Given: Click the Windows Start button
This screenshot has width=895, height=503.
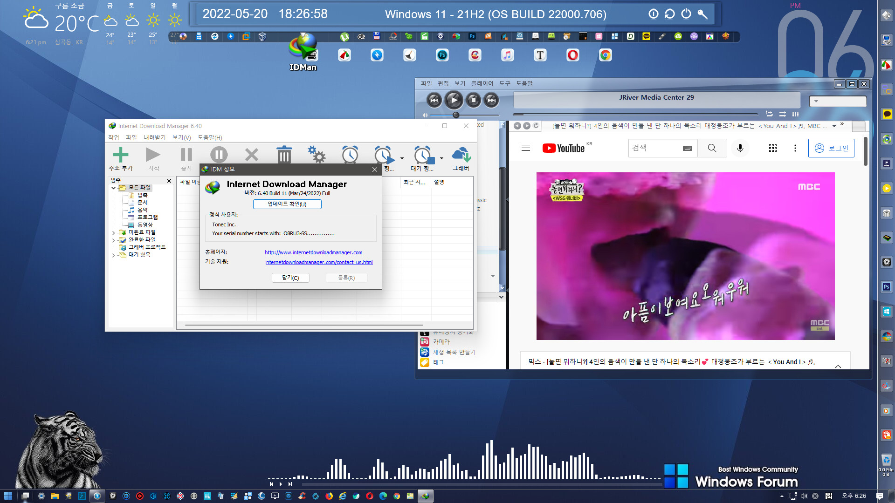Looking at the screenshot, I should [8, 496].
